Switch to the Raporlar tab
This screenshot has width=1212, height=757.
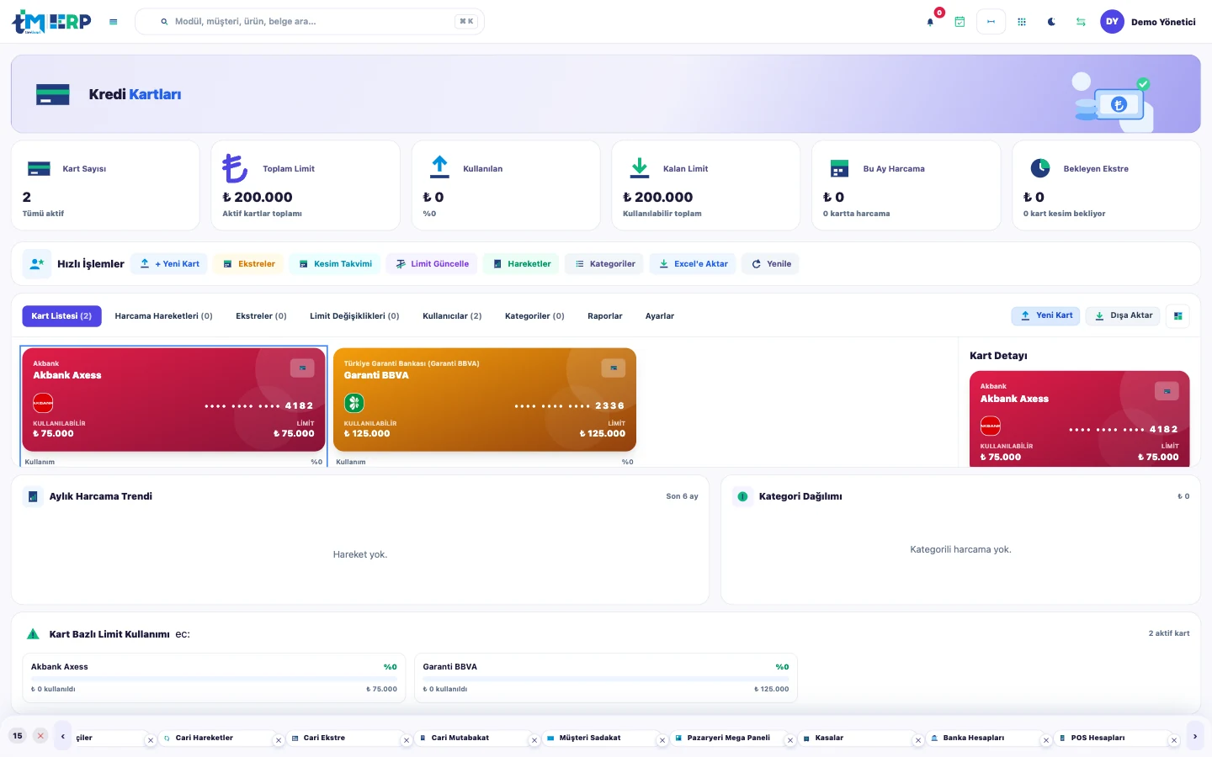coord(605,316)
